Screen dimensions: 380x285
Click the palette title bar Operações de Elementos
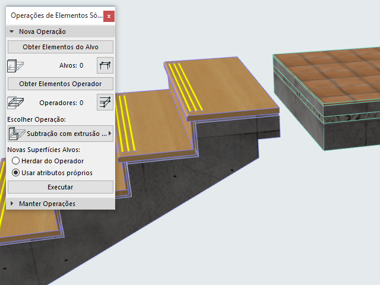(56, 16)
